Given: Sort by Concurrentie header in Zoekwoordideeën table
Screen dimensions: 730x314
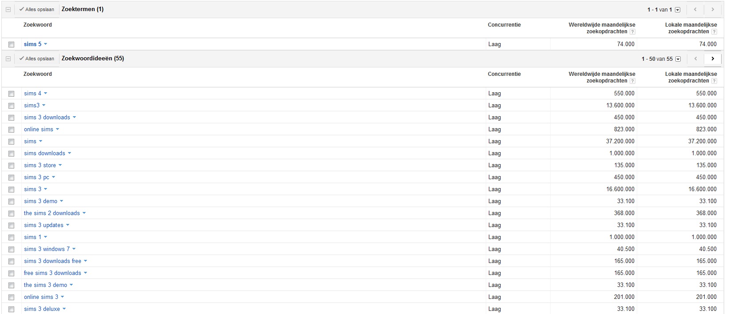Looking at the screenshot, I should point(504,74).
